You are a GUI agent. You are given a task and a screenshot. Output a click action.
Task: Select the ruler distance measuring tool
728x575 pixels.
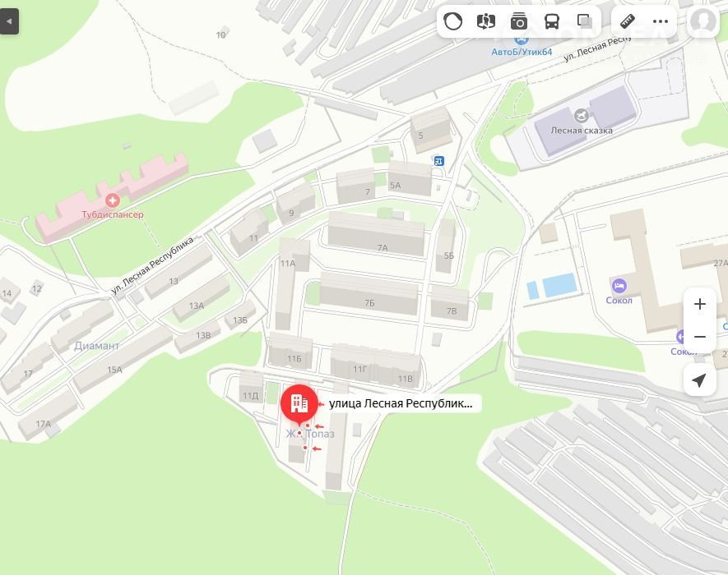click(628, 21)
